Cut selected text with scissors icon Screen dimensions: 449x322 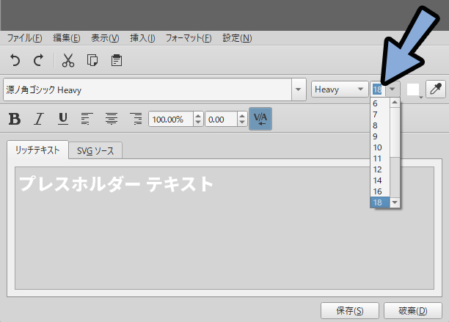pyautogui.click(x=68, y=60)
